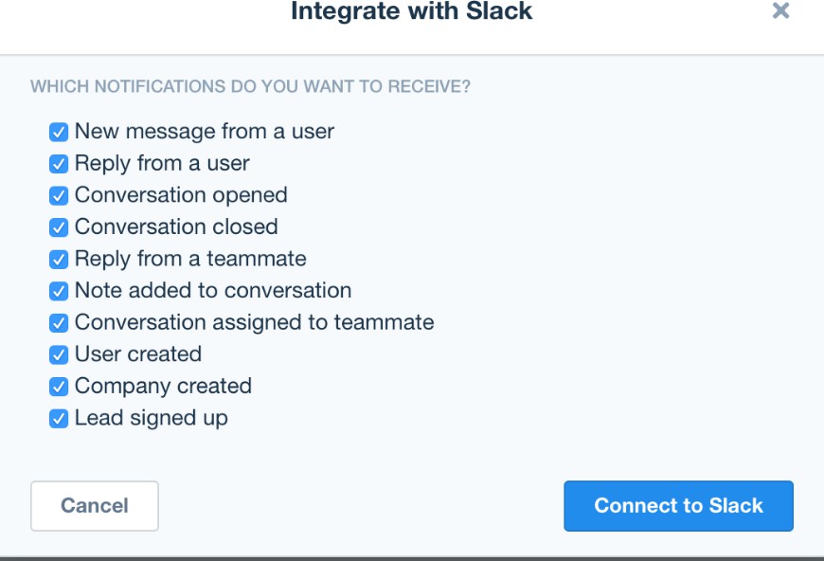Select the Conversation closed label text
Screen dimensions: 824x561
176,227
